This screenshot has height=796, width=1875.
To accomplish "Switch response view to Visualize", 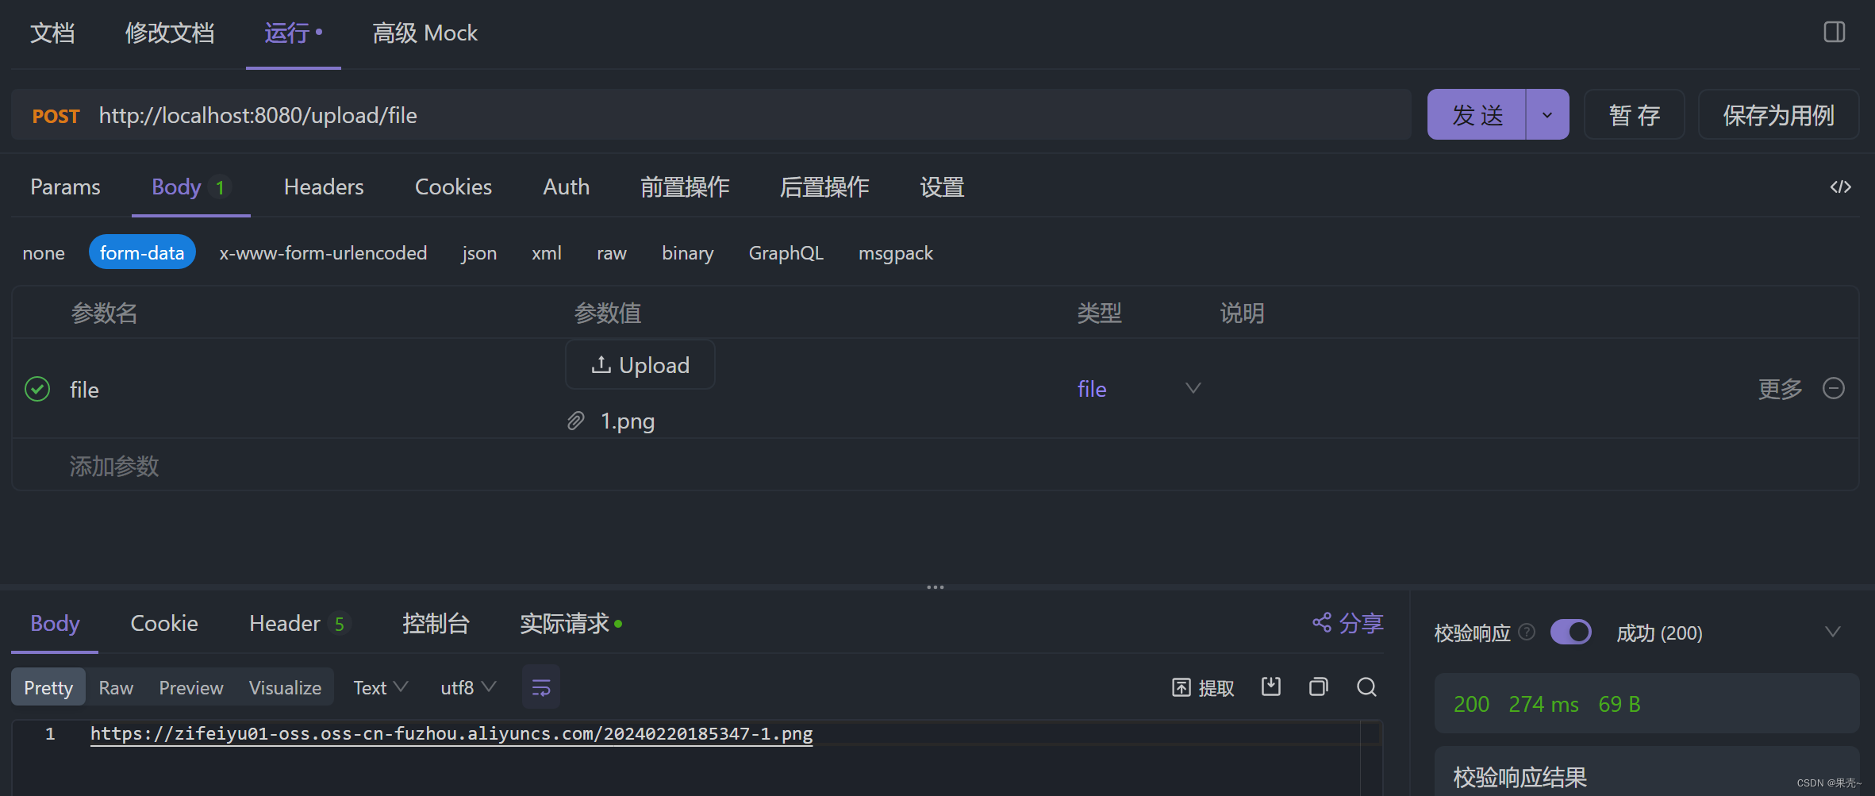I will pos(285,687).
